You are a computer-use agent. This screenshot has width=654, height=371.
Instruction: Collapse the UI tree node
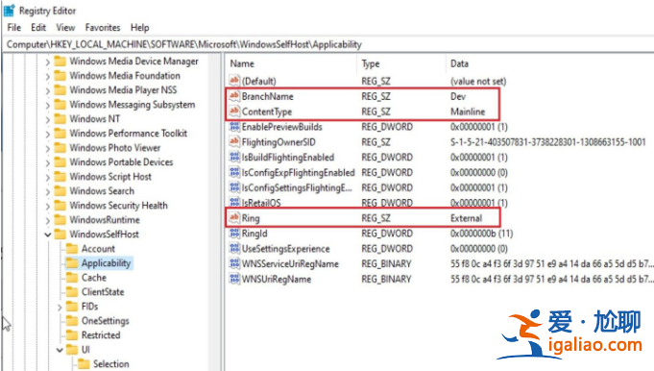point(60,350)
